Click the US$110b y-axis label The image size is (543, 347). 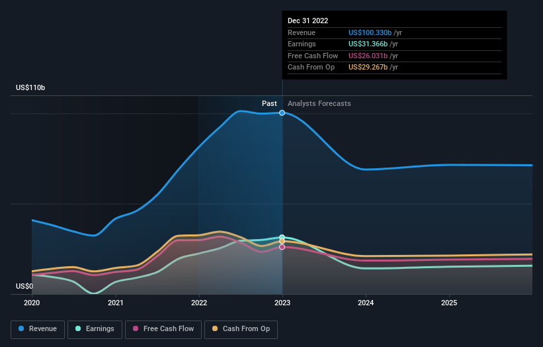30,87
